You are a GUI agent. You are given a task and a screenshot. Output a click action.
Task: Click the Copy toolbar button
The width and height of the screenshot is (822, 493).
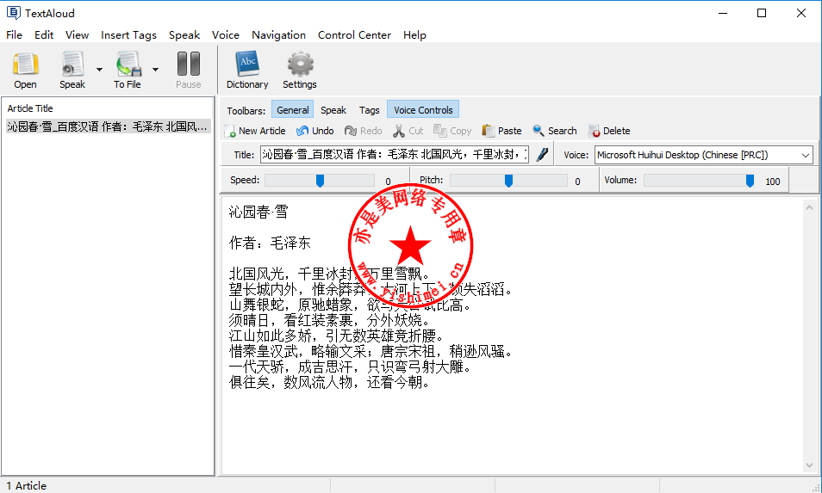click(452, 131)
